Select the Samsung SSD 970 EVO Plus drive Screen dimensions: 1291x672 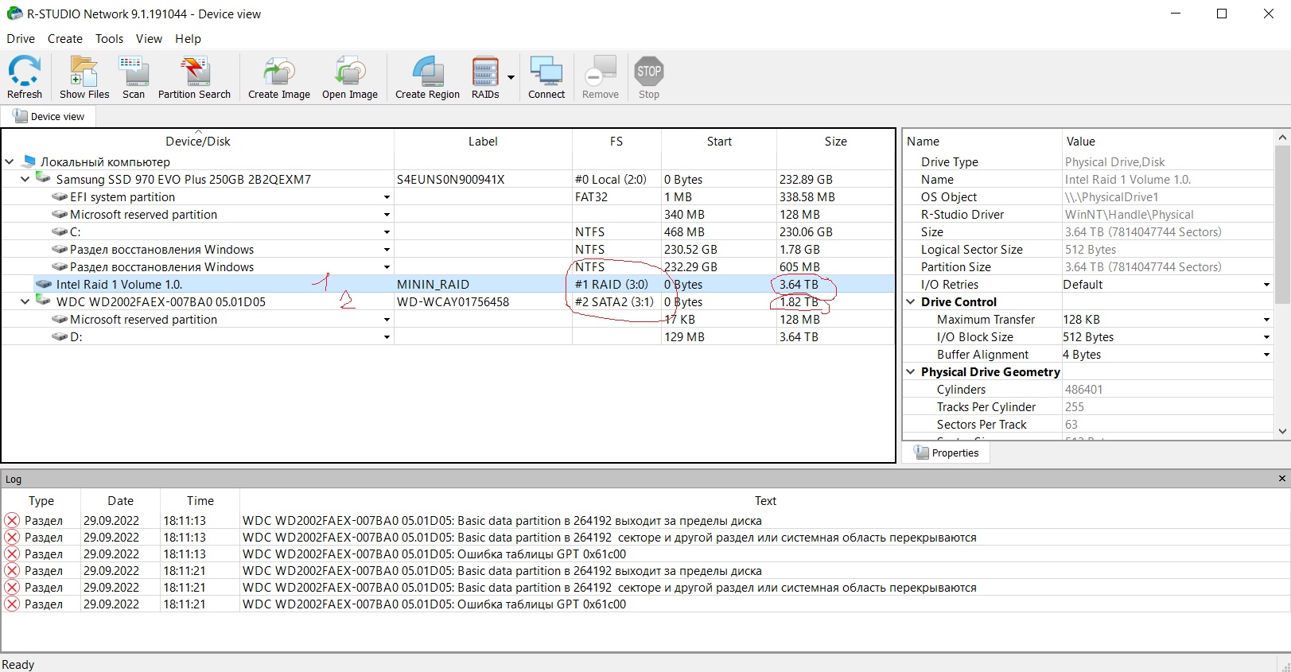click(183, 179)
